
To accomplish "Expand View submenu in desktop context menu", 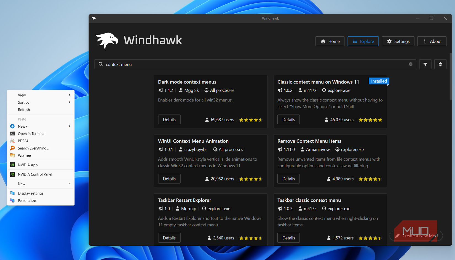I will pos(41,95).
